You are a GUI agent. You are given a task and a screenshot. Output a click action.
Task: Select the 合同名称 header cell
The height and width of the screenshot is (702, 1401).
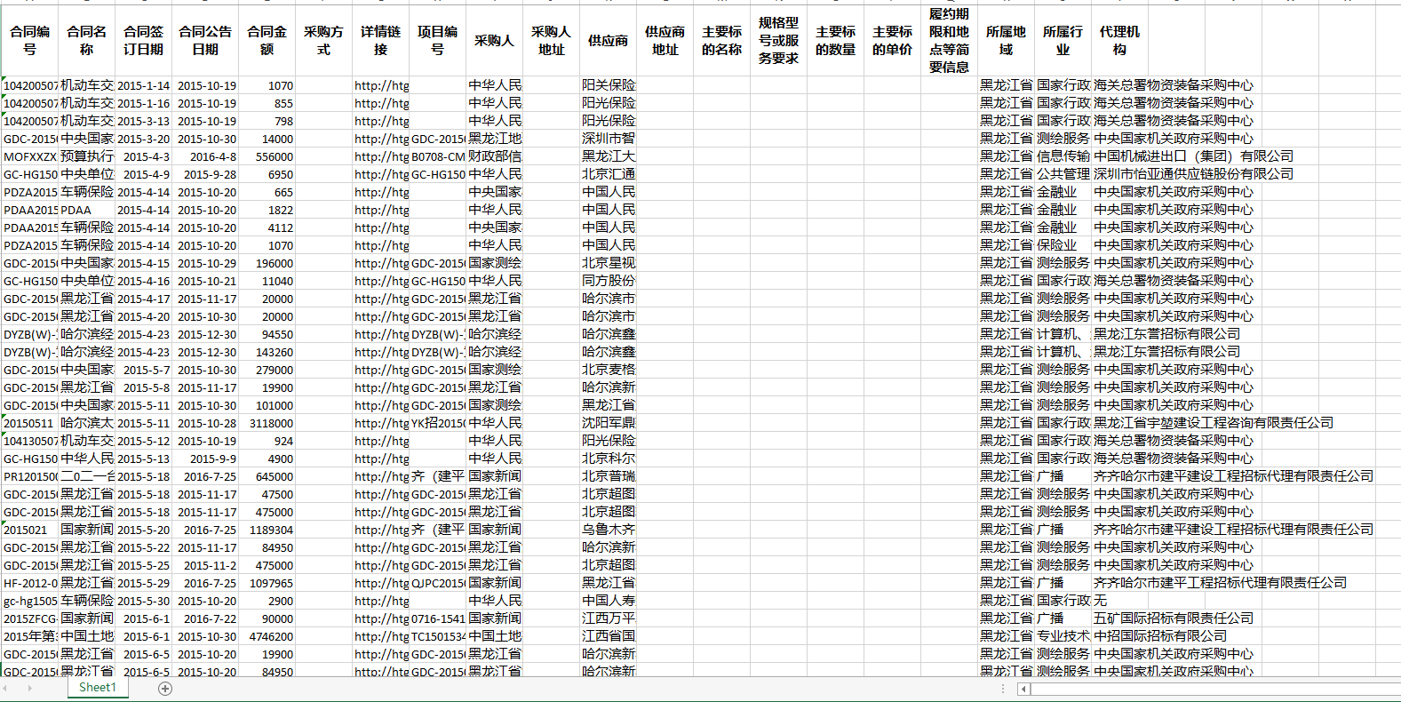click(87, 41)
